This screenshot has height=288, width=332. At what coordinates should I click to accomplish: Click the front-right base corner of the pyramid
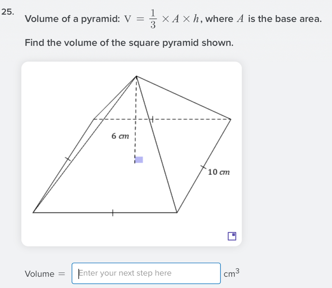(x=177, y=213)
